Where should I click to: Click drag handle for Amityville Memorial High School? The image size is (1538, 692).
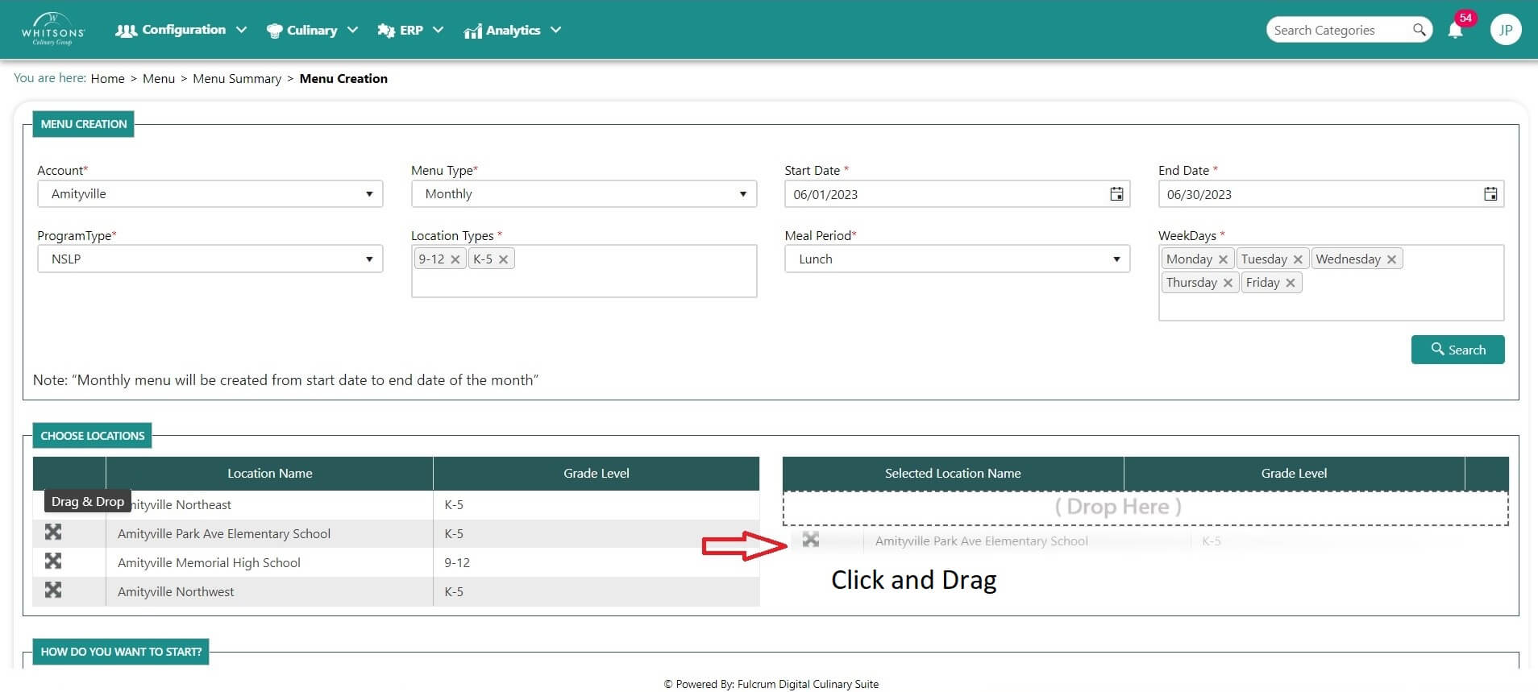(53, 561)
